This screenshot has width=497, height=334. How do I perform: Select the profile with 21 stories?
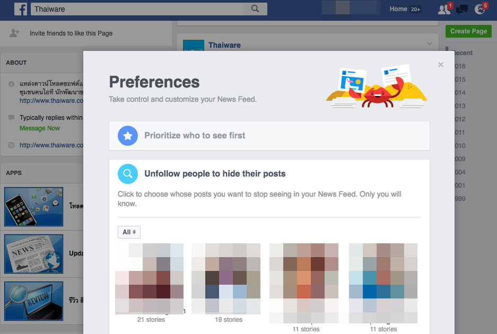[x=149, y=279]
